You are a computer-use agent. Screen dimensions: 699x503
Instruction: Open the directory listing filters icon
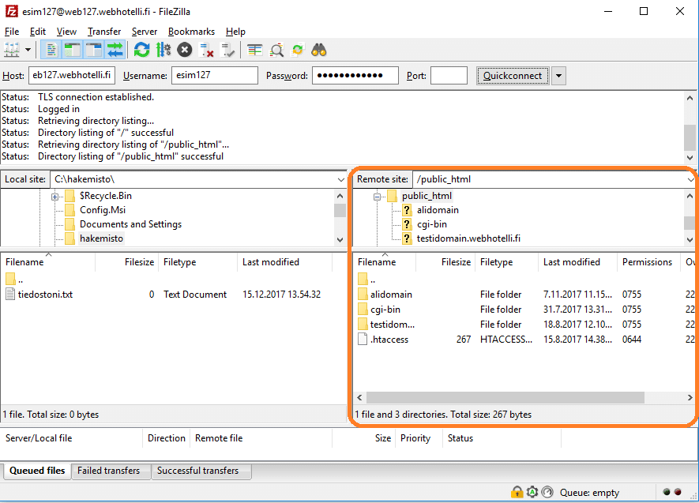coord(254,50)
